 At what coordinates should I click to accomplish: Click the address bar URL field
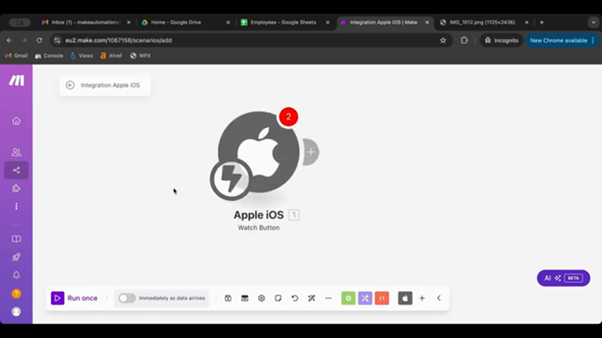point(252,40)
